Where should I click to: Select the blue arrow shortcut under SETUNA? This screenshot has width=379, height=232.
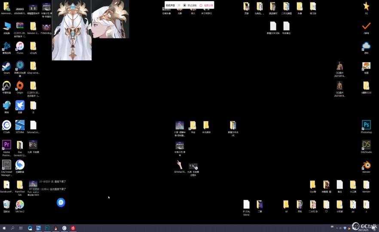(20, 167)
